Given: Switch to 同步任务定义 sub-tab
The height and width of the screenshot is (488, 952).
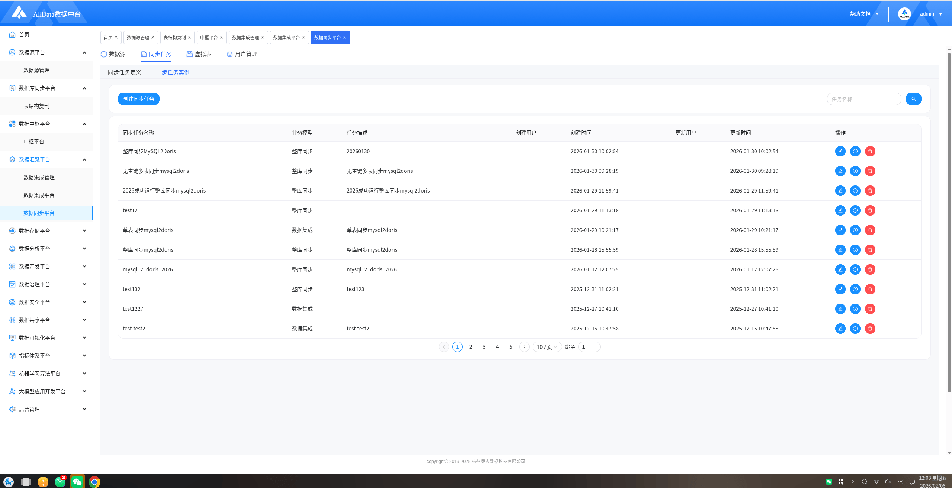Looking at the screenshot, I should pyautogui.click(x=124, y=72).
